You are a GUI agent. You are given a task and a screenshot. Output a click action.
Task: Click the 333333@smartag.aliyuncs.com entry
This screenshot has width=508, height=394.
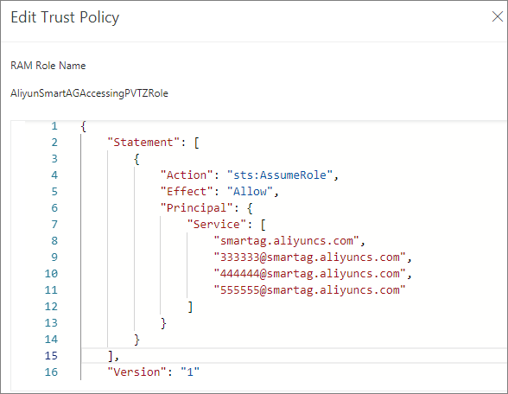(310, 257)
